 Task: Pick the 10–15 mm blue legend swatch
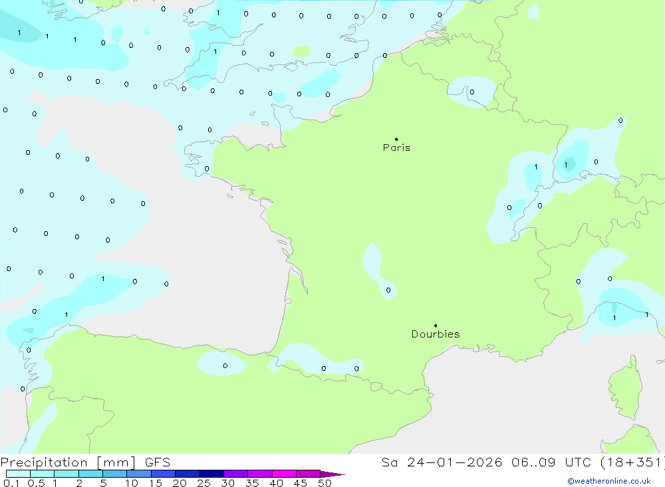[139, 474]
